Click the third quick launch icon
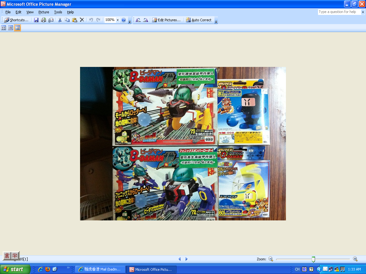Image resolution: width=366 pixels, height=274 pixels. [55, 269]
